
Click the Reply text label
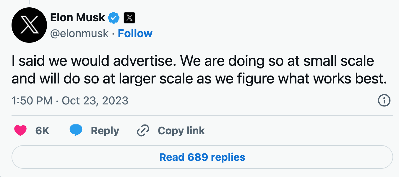(x=105, y=131)
